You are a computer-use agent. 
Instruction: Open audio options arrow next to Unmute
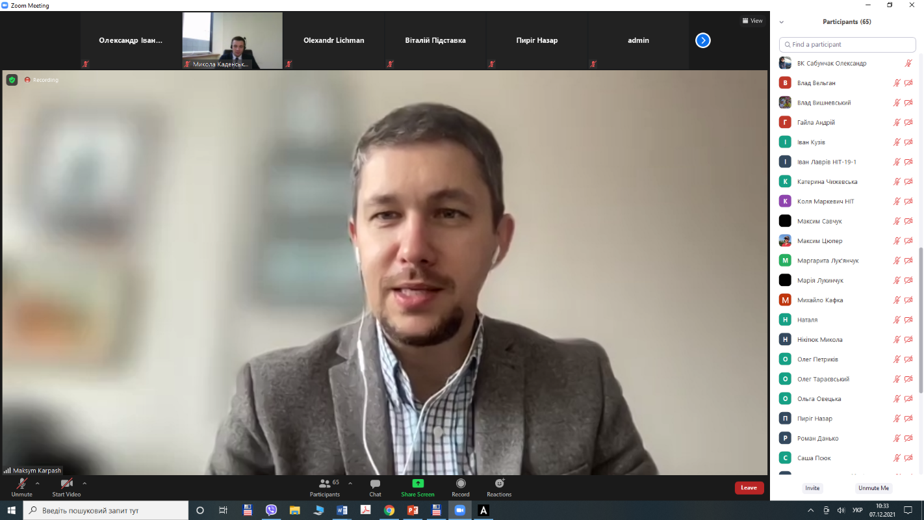tap(37, 484)
